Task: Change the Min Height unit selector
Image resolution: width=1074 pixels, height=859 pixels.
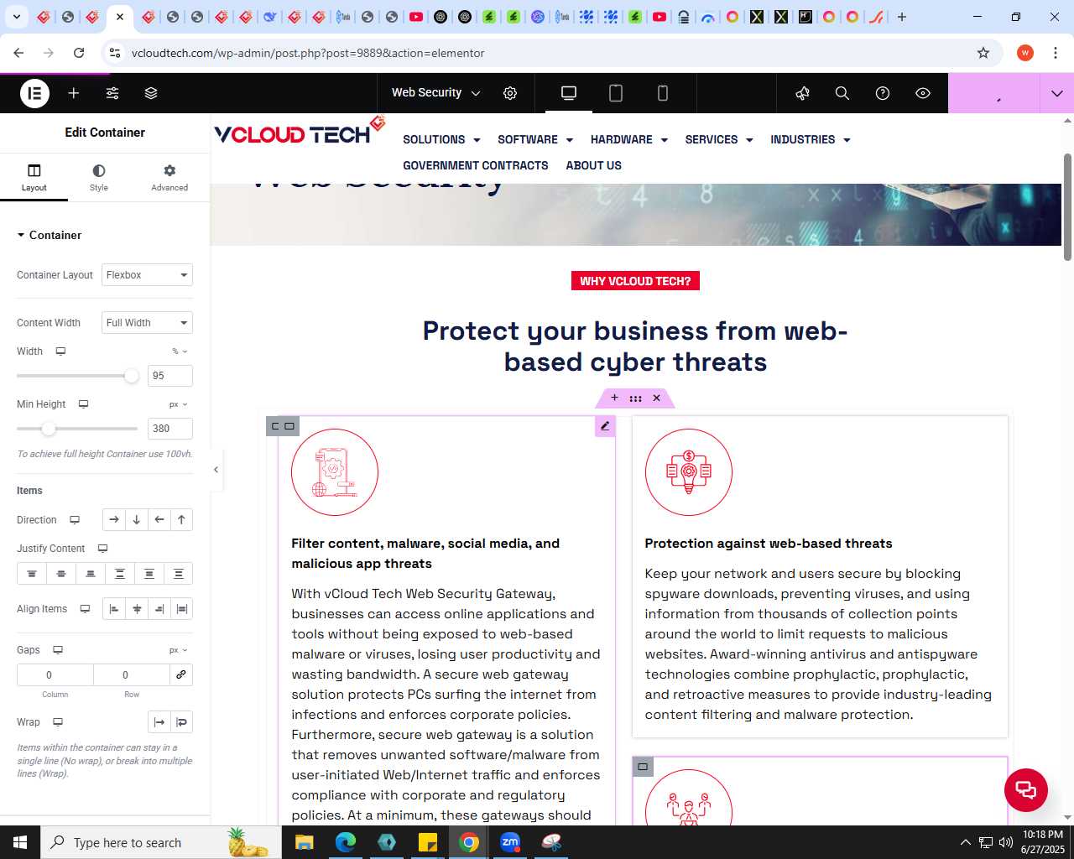Action: click(179, 404)
